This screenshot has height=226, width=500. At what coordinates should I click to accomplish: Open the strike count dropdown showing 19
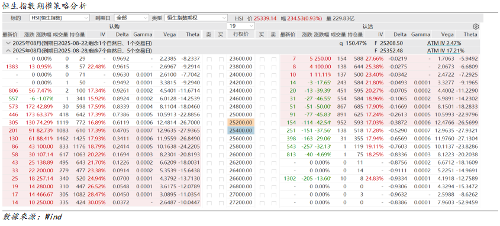[240, 26]
